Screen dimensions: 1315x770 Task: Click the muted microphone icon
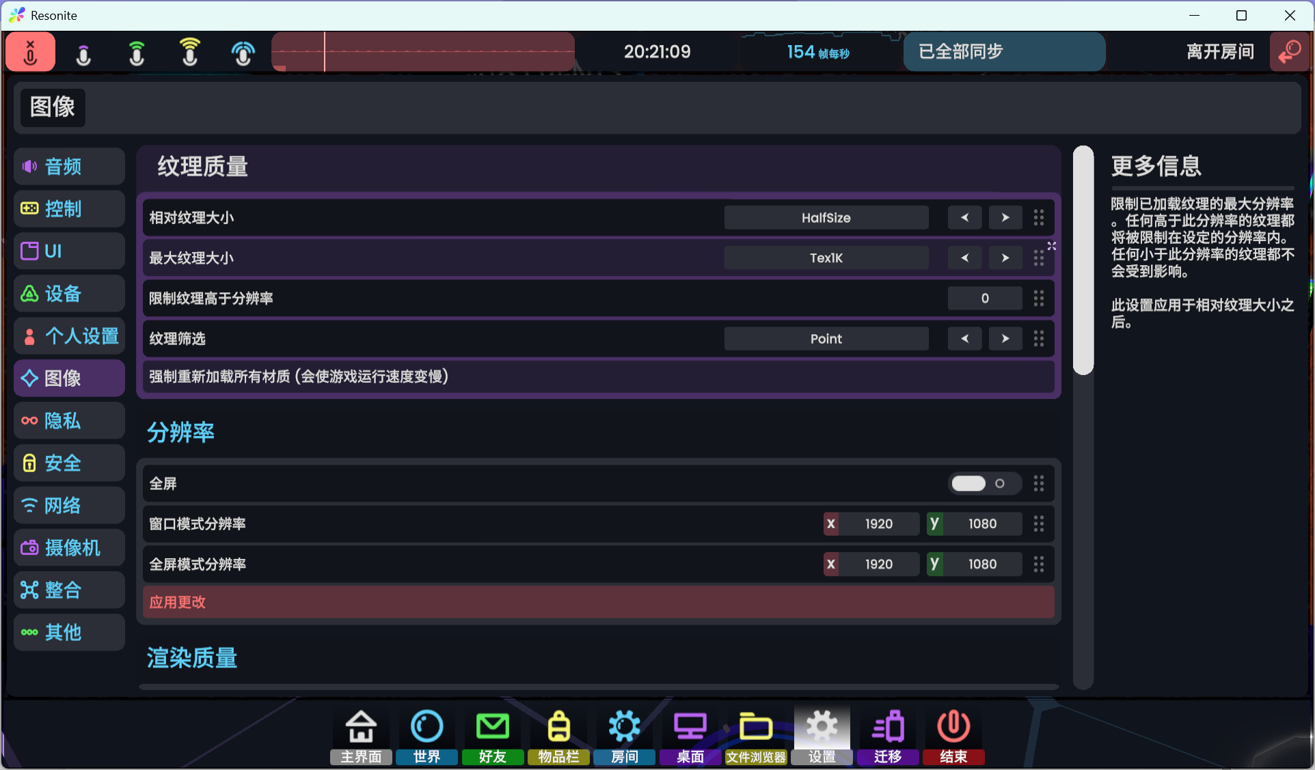31,52
